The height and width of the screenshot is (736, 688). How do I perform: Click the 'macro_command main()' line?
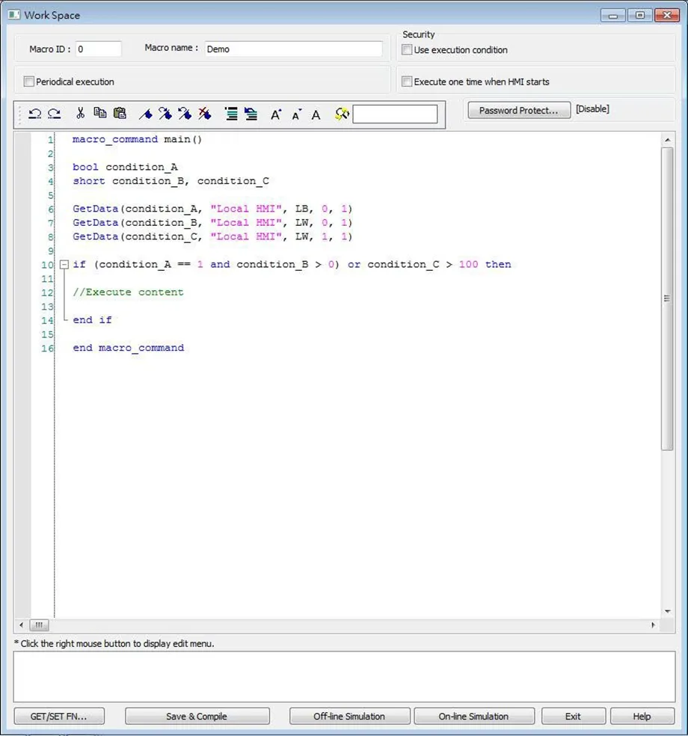(x=137, y=139)
